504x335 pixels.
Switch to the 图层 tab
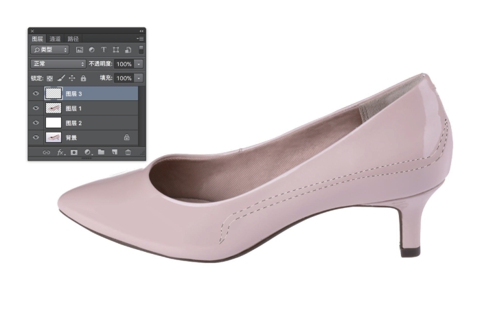pos(37,39)
